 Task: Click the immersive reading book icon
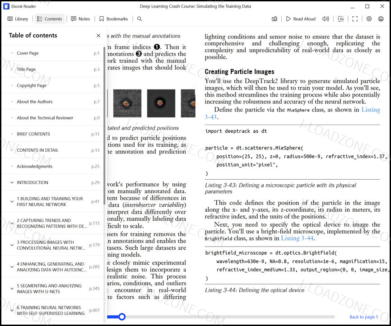275,19
